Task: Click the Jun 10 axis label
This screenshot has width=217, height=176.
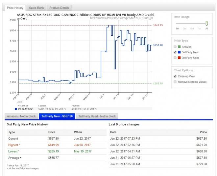Action: click(x=116, y=97)
